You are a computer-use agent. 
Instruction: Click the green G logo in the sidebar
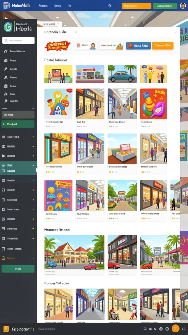point(8,27)
